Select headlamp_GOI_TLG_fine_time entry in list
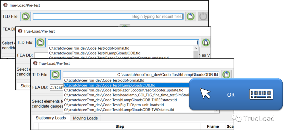Viewport: 284px width, 130px height. point(126,95)
